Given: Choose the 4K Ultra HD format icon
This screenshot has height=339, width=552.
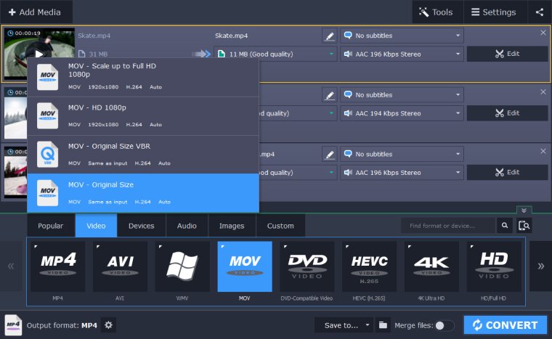Looking at the screenshot, I should pos(431,266).
